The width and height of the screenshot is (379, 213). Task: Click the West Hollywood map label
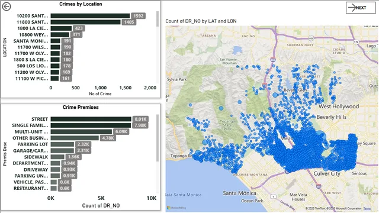click(339, 106)
